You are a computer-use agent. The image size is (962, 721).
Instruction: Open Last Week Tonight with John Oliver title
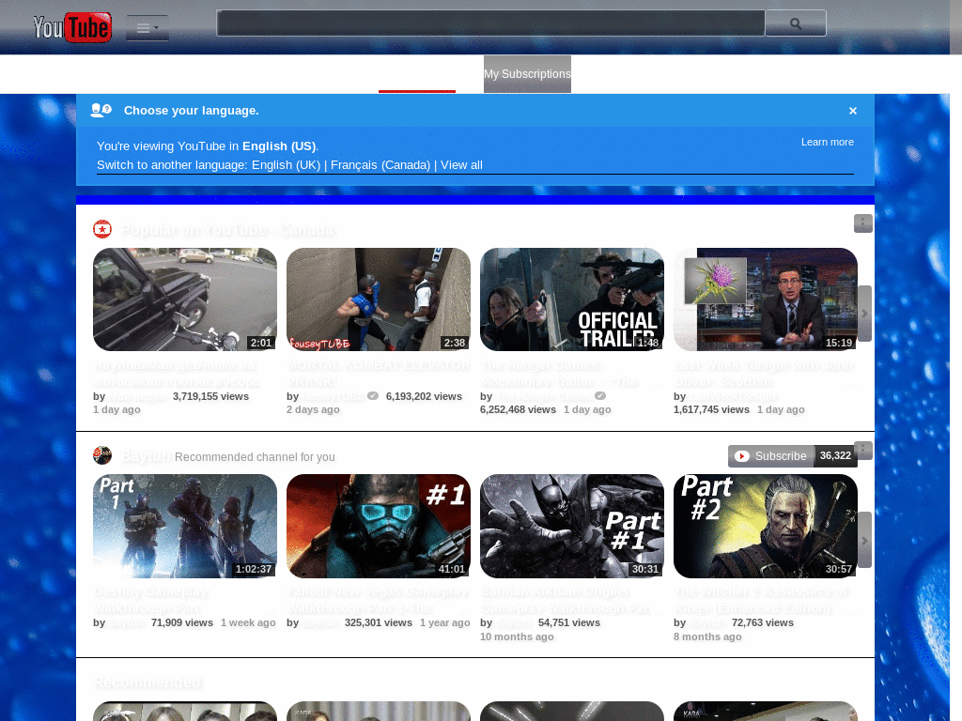pos(764,374)
